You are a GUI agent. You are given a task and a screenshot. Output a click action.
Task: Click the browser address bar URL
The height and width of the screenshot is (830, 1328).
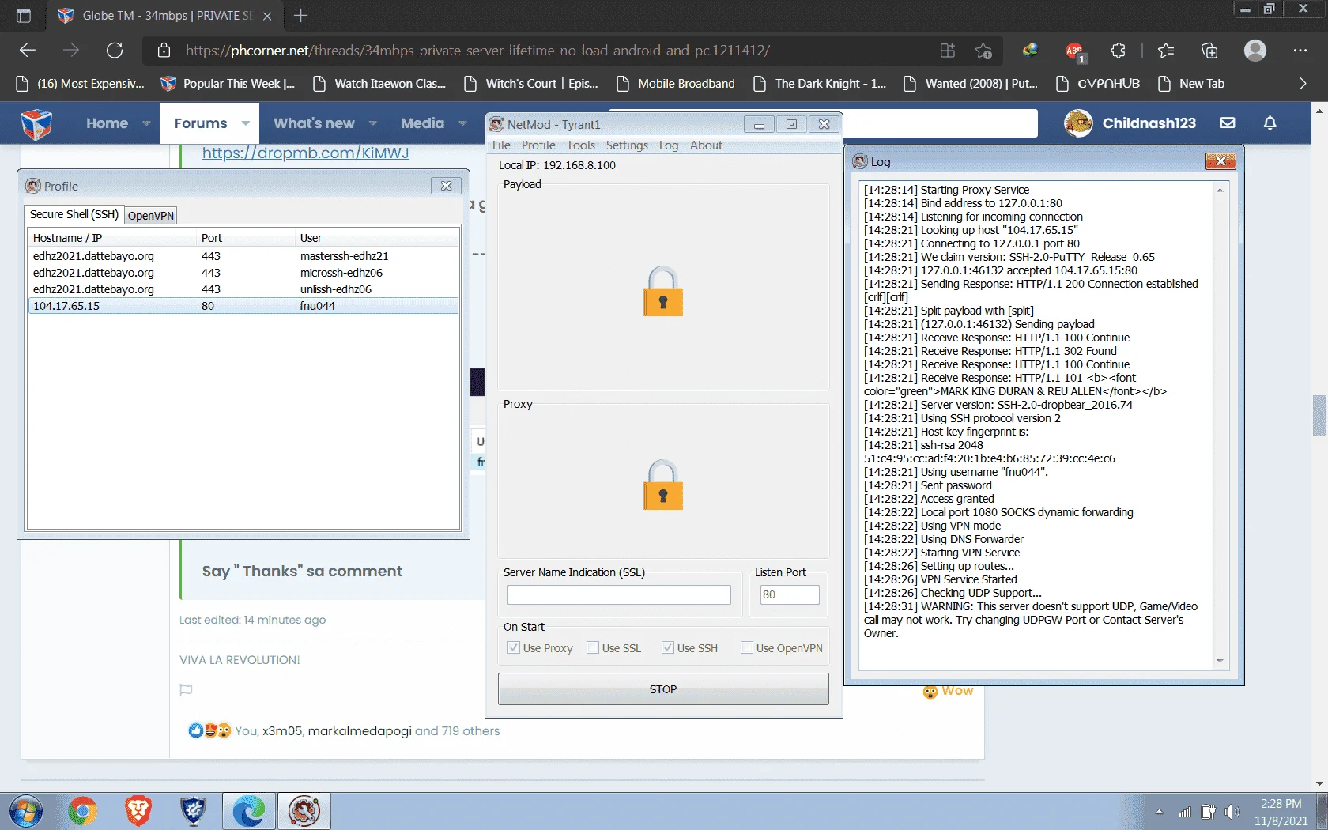coord(477,51)
